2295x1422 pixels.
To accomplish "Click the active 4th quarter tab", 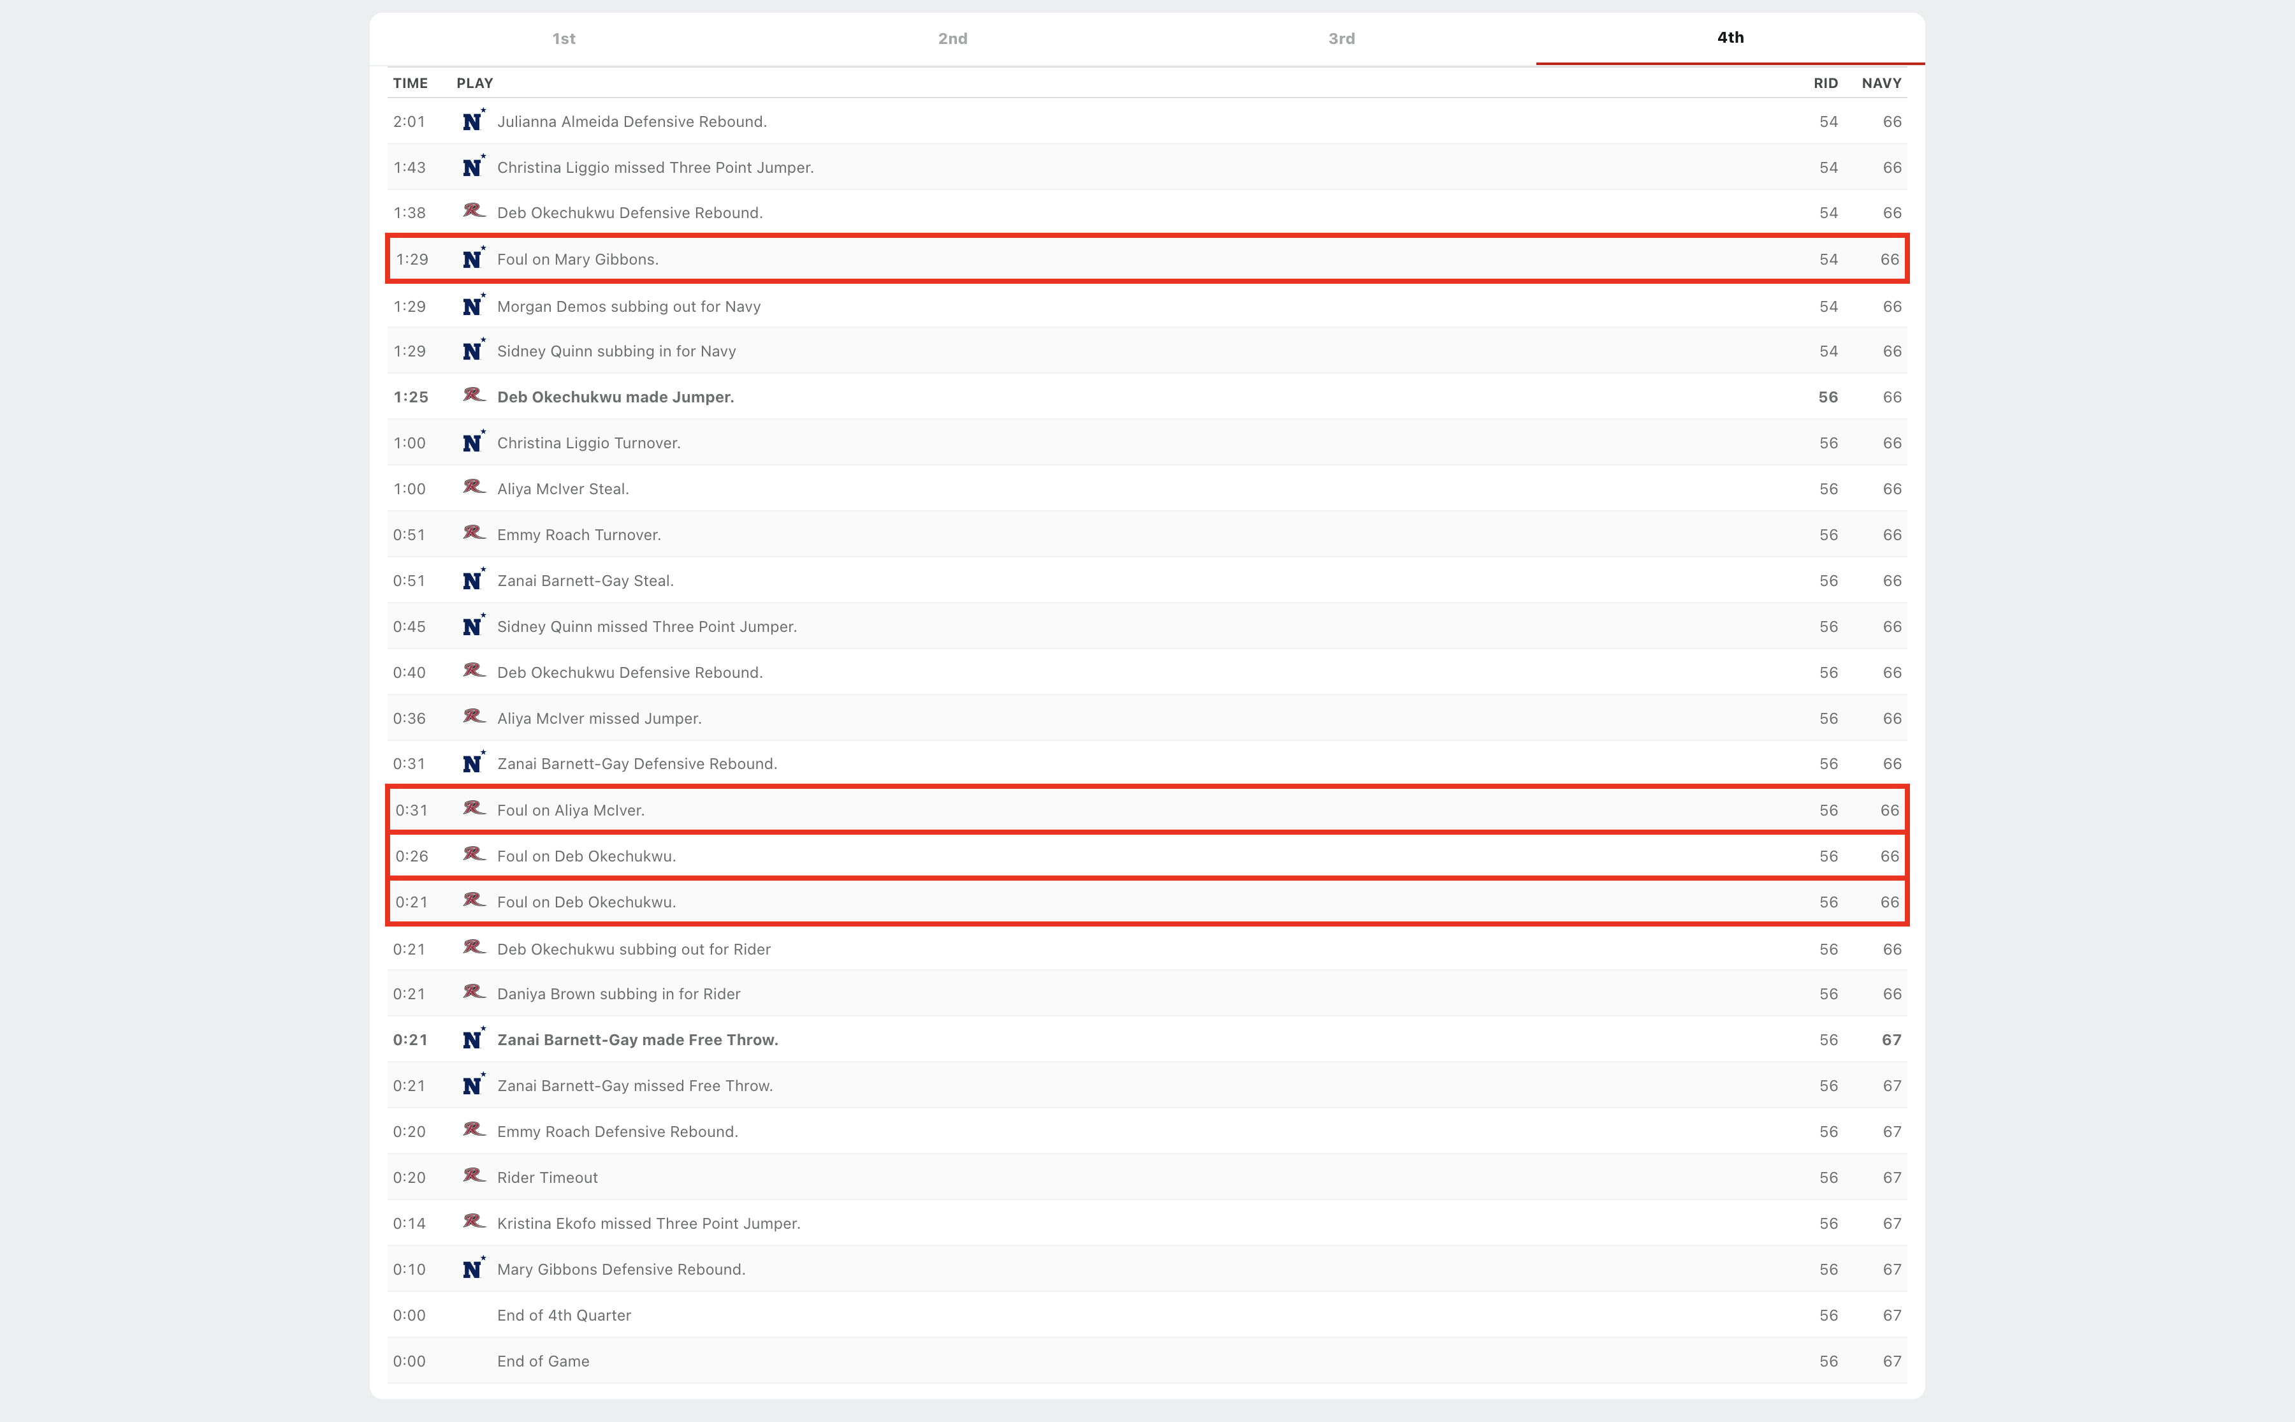I will (1729, 38).
